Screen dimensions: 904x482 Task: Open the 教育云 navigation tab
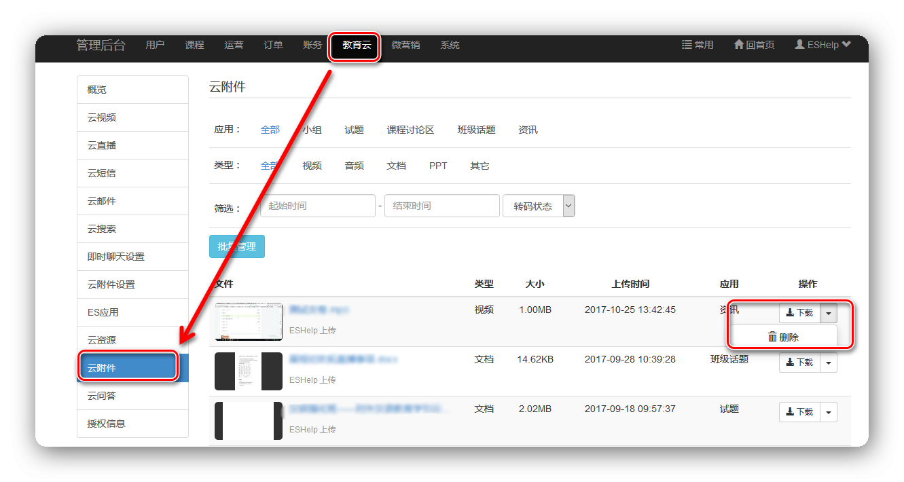[x=357, y=45]
